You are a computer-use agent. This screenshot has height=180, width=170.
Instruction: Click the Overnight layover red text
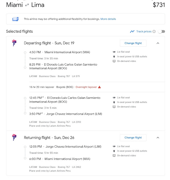coord(86,87)
